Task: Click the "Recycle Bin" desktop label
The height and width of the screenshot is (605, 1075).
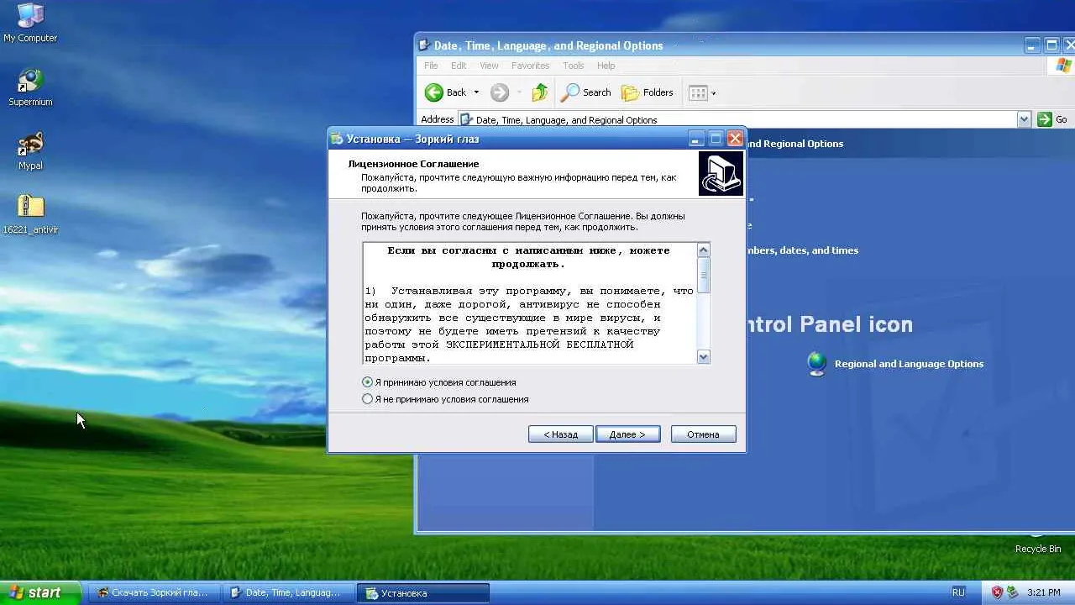Action: click(1038, 549)
